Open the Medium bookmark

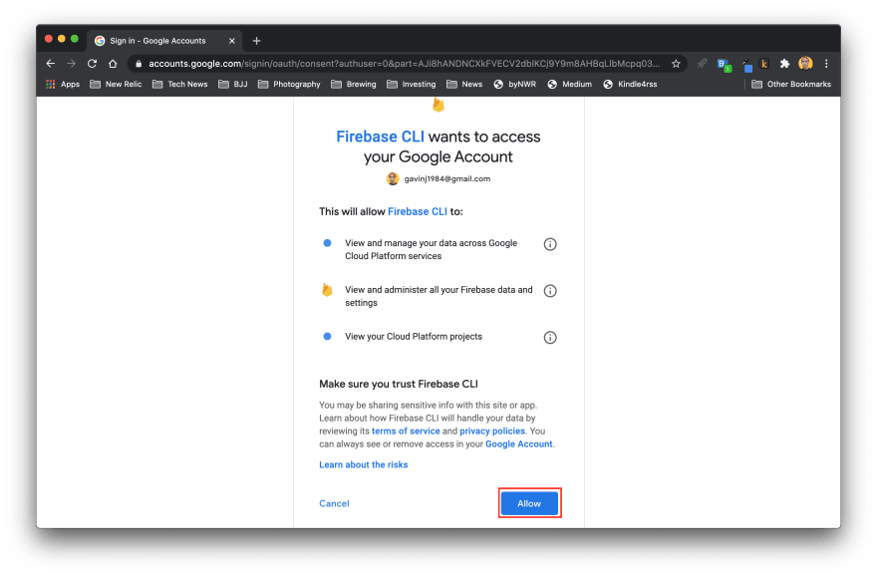pos(569,85)
